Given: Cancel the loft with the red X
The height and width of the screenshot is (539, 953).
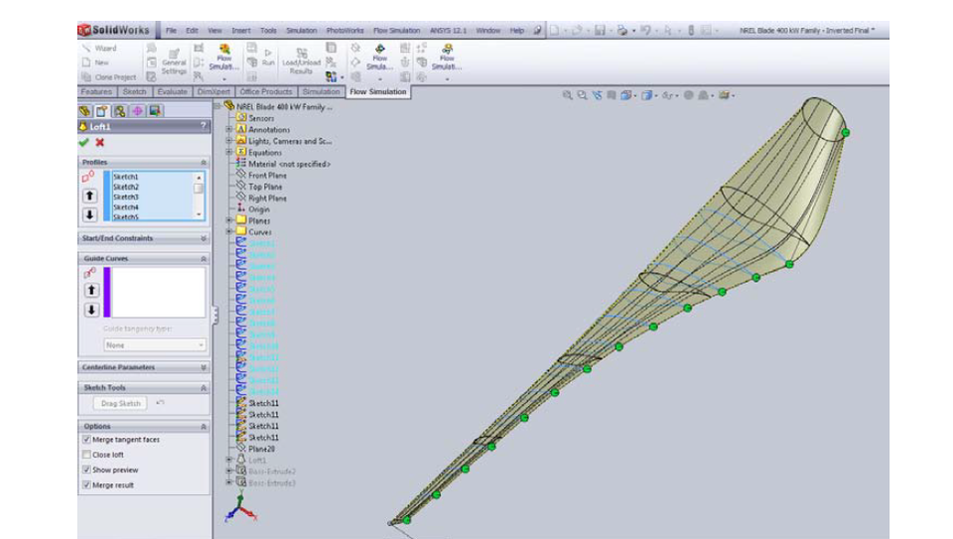Looking at the screenshot, I should click(x=99, y=142).
